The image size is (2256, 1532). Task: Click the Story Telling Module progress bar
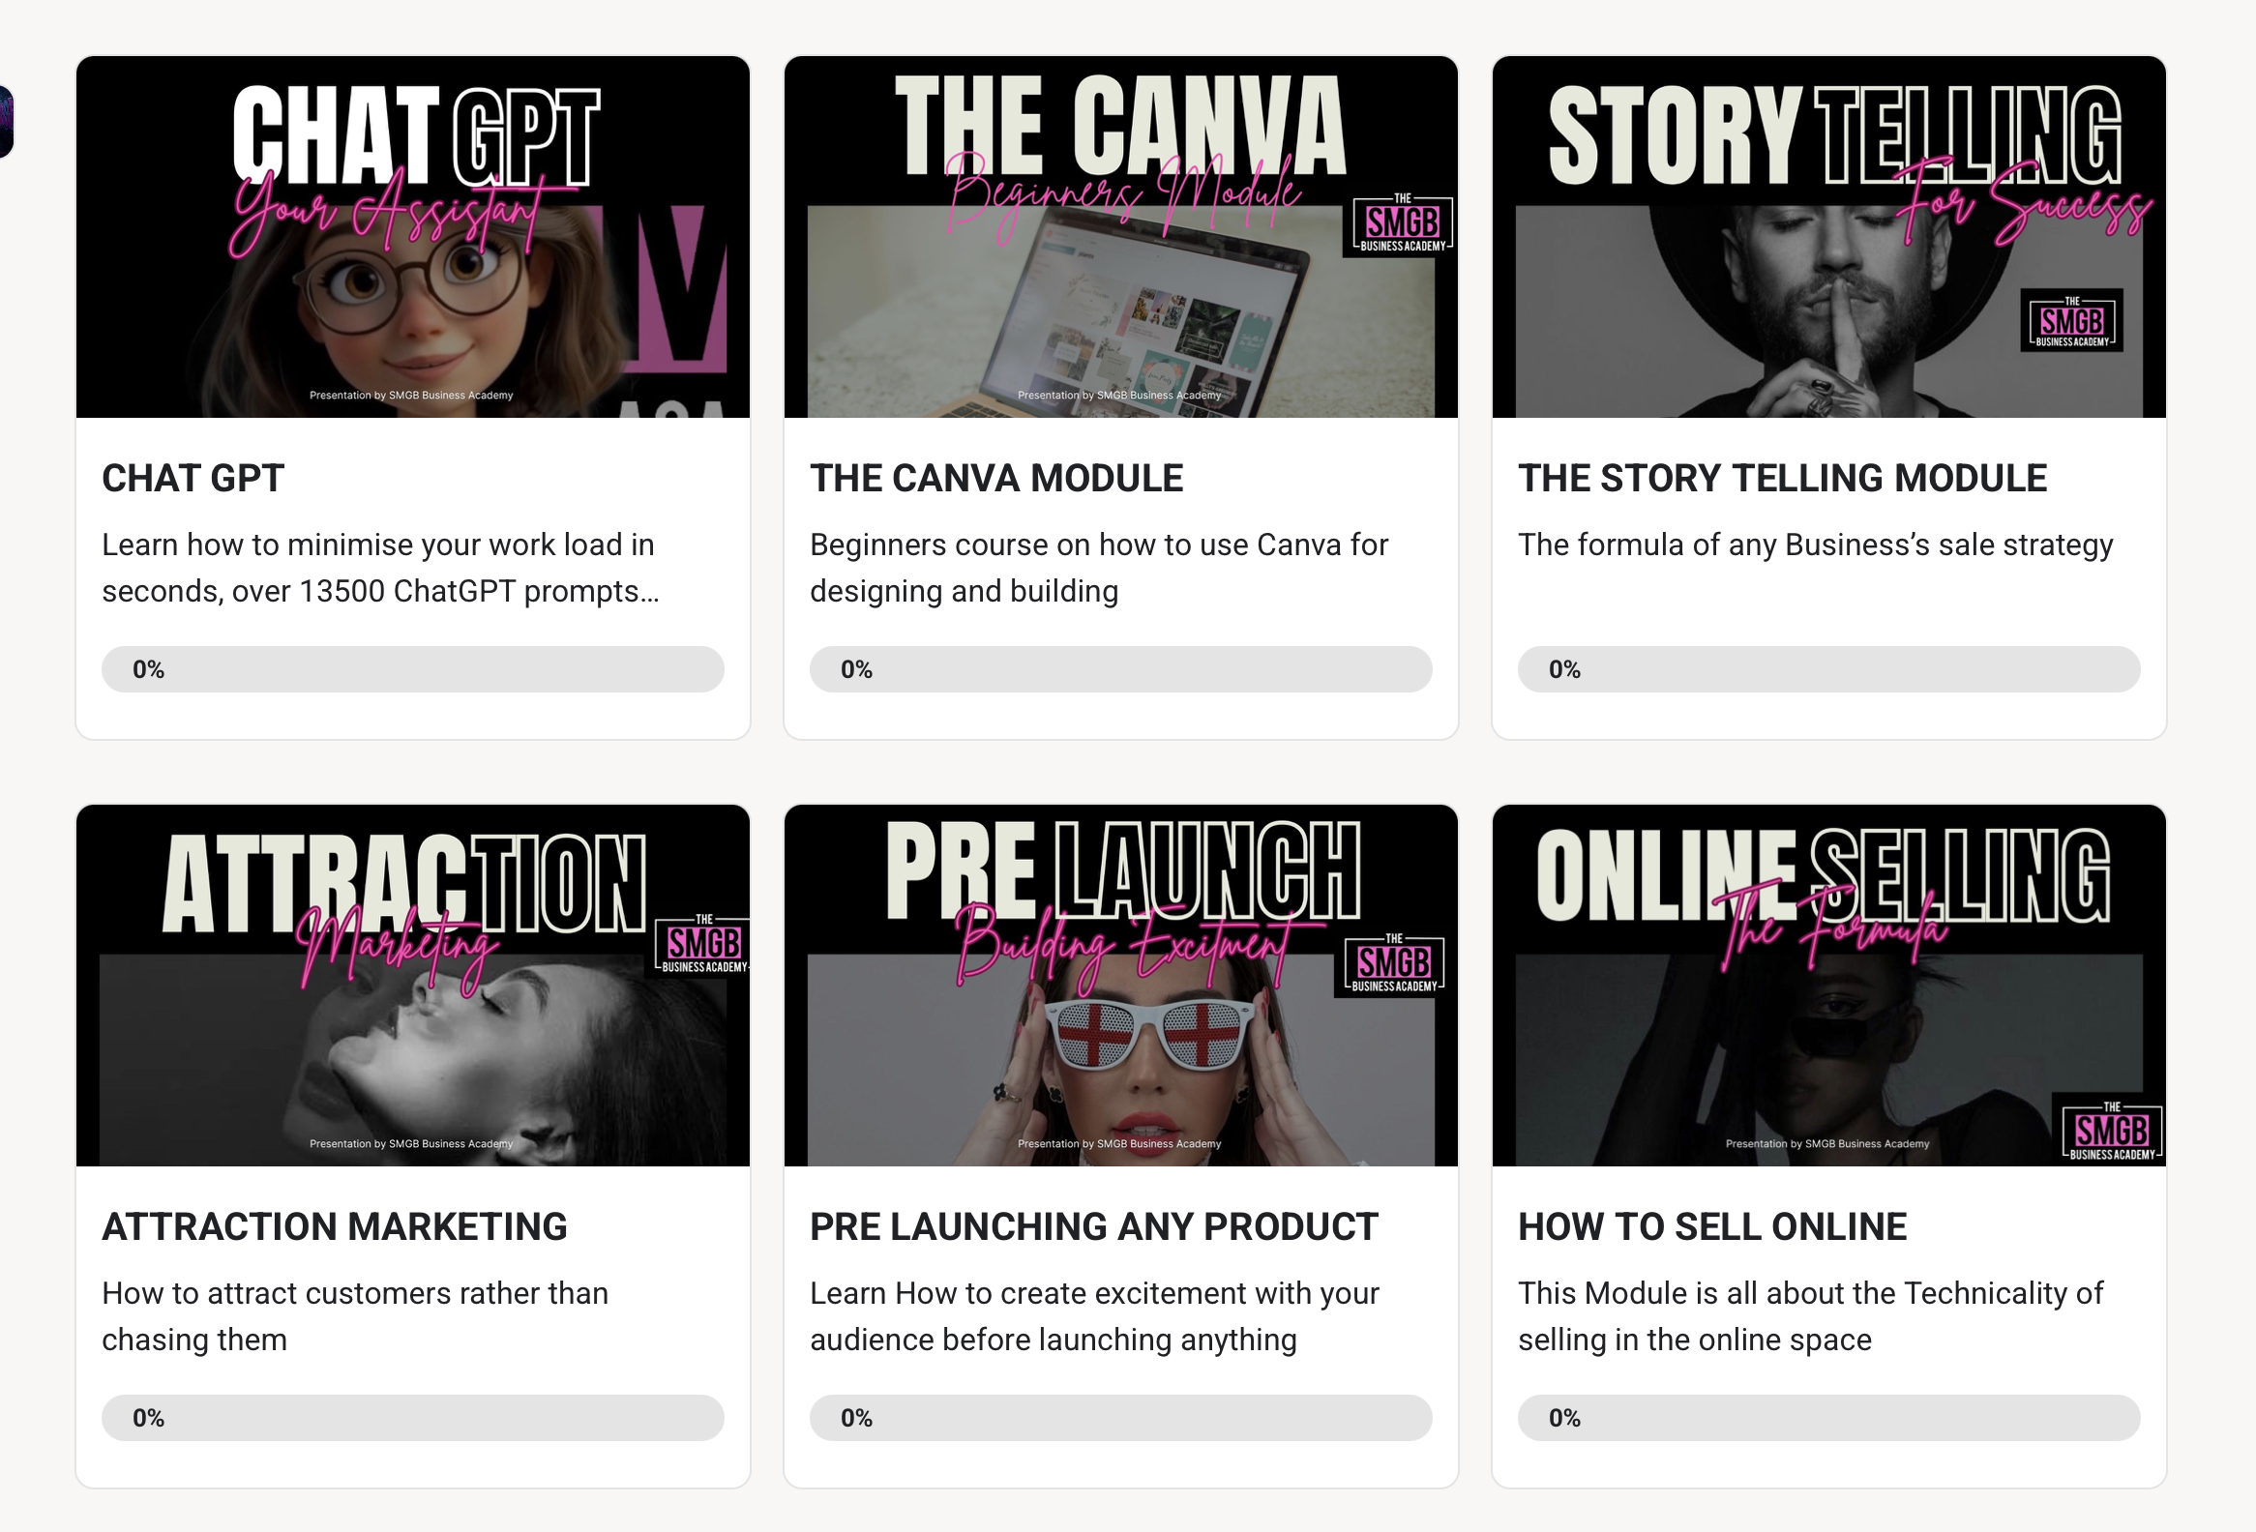tap(1827, 669)
